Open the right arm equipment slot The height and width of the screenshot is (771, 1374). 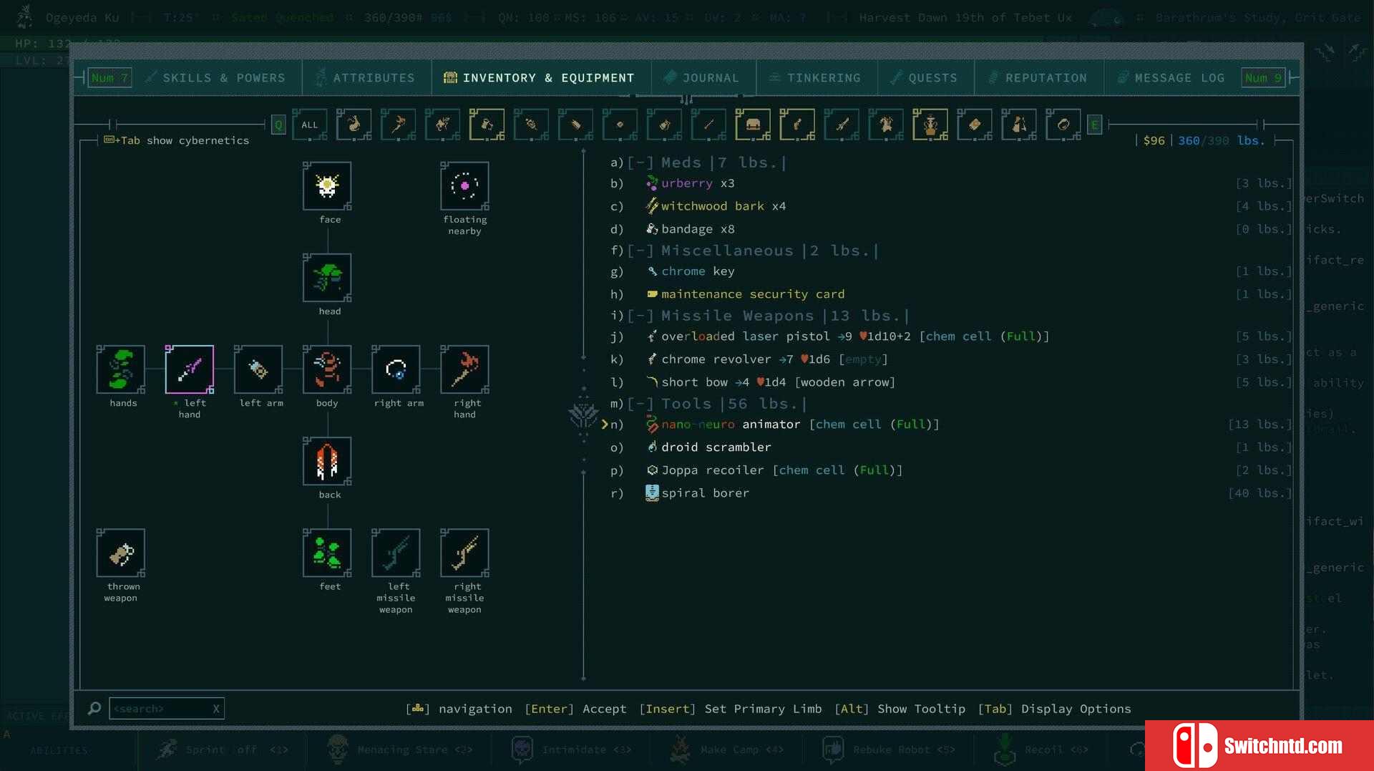(x=396, y=369)
